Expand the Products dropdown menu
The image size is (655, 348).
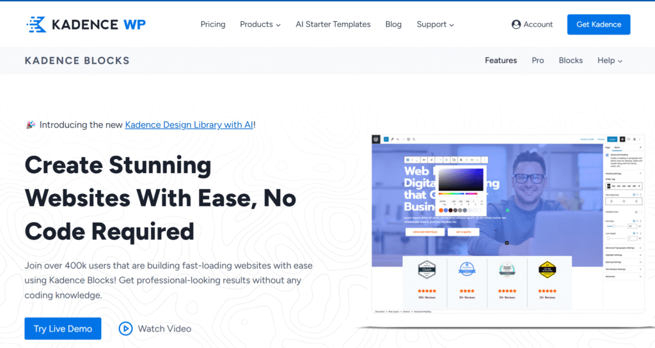click(260, 24)
